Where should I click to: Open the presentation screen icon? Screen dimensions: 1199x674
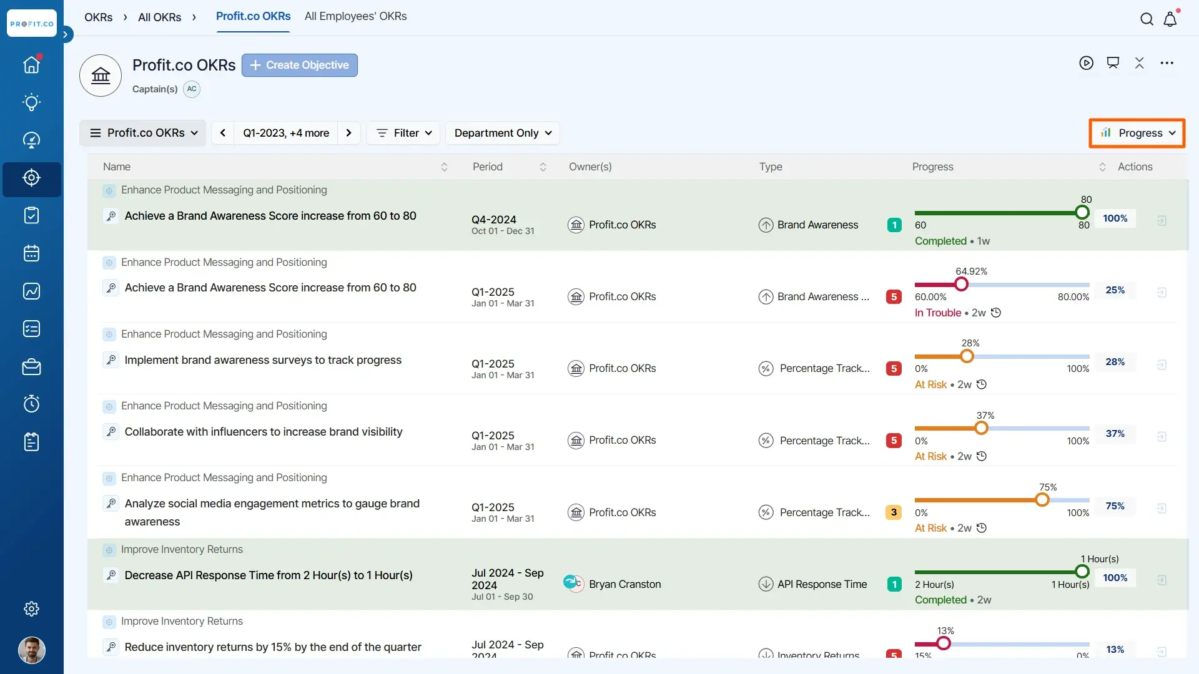click(x=1113, y=63)
